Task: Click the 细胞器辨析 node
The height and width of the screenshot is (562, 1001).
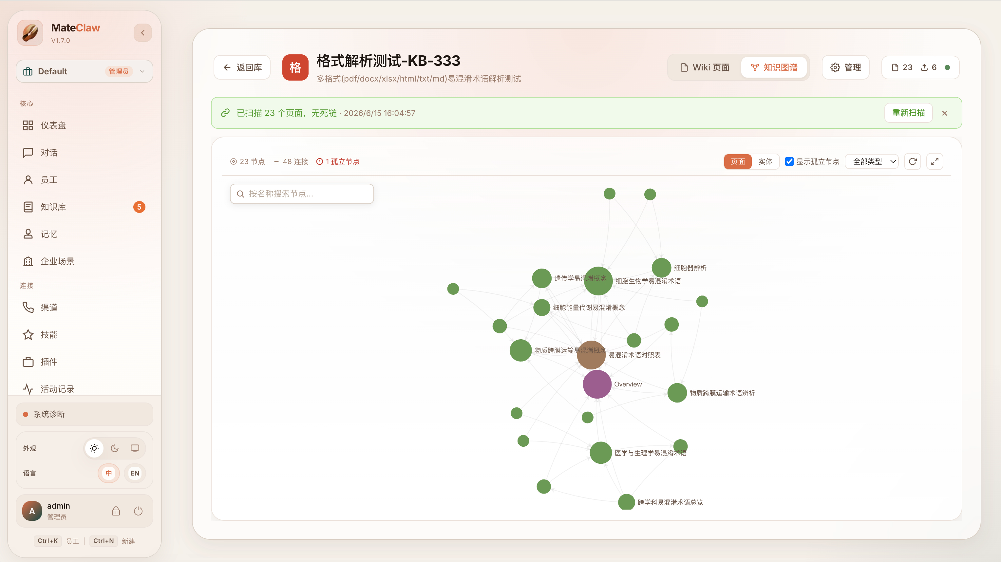Action: point(661,268)
